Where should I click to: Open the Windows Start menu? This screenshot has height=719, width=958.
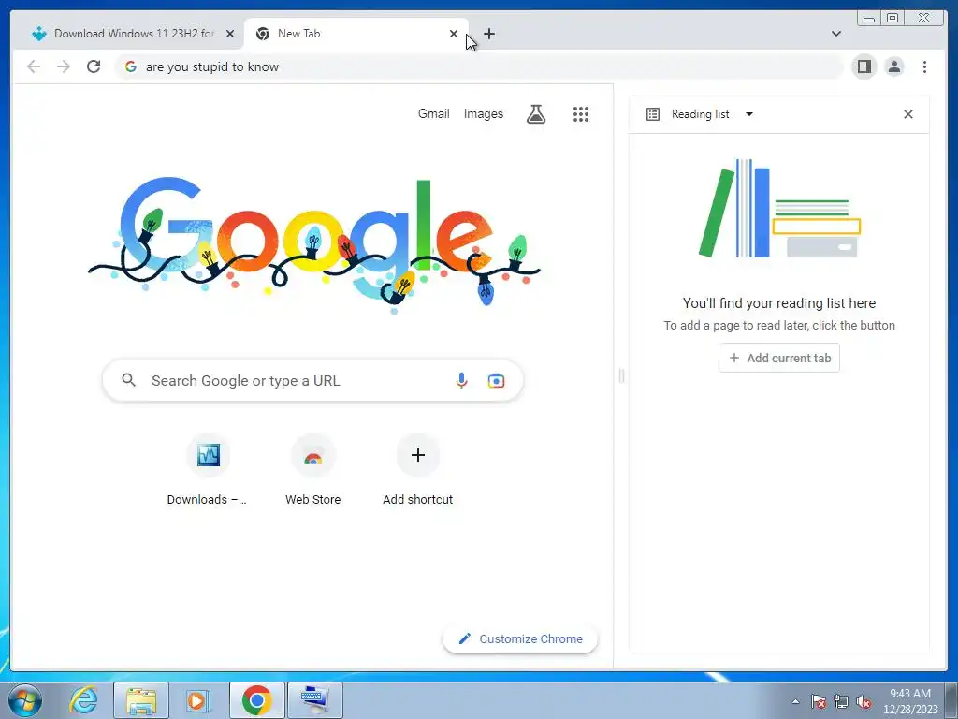[x=25, y=700]
